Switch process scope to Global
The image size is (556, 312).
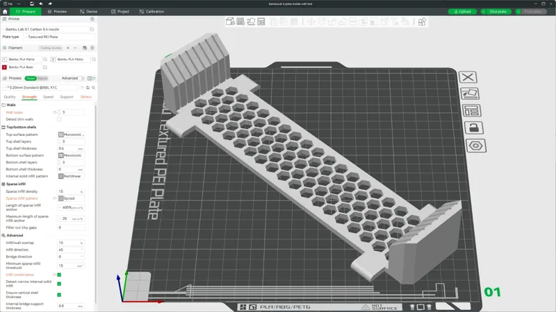pos(30,78)
